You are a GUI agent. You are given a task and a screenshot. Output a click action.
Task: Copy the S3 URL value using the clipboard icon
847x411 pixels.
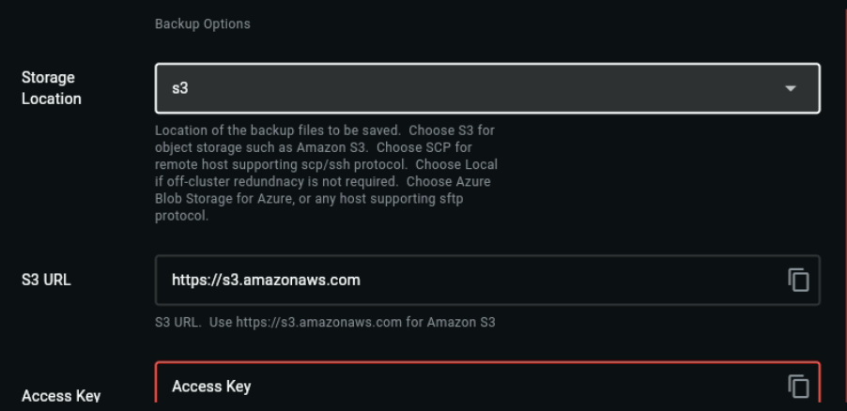coord(798,280)
